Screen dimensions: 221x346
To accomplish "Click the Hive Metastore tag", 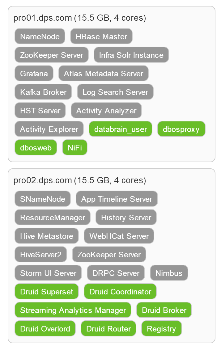I will (47, 236).
